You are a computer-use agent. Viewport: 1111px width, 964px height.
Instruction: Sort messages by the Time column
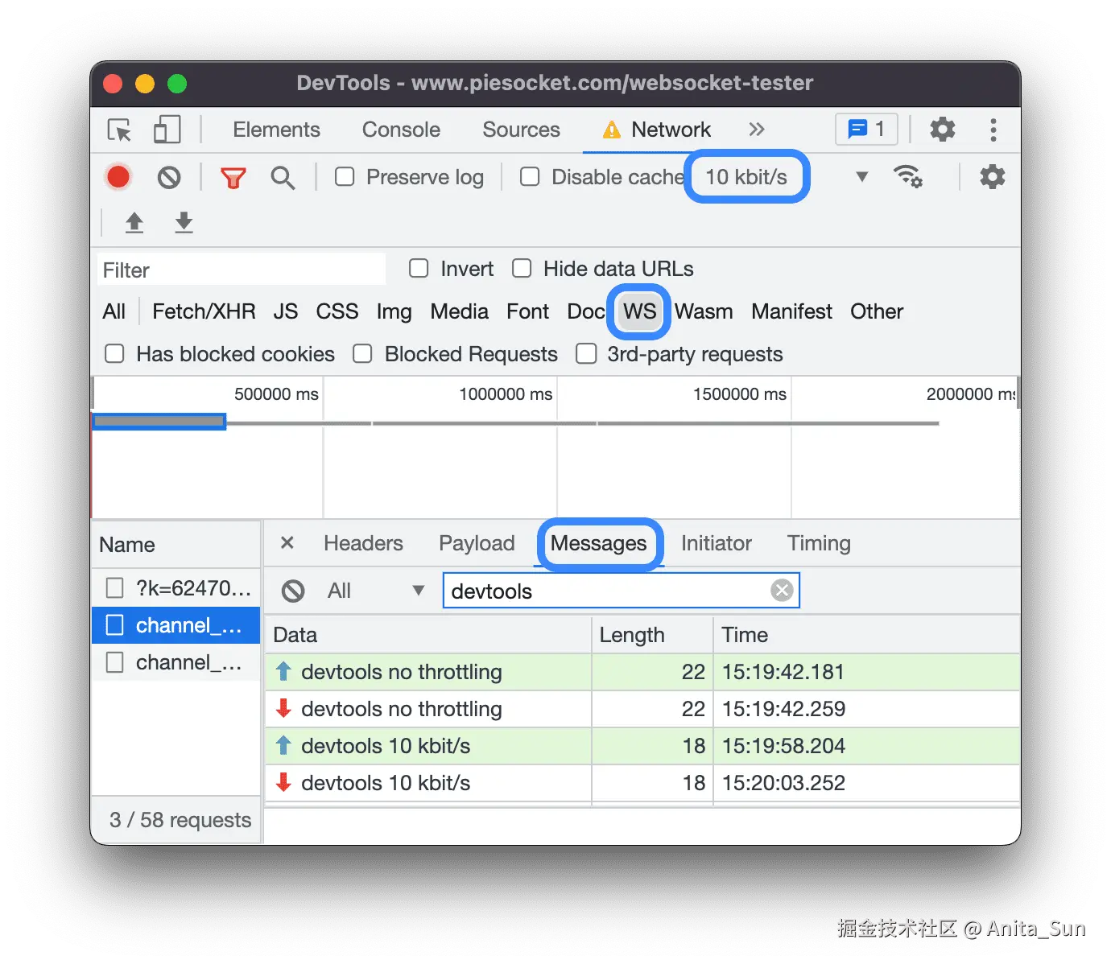866,635
